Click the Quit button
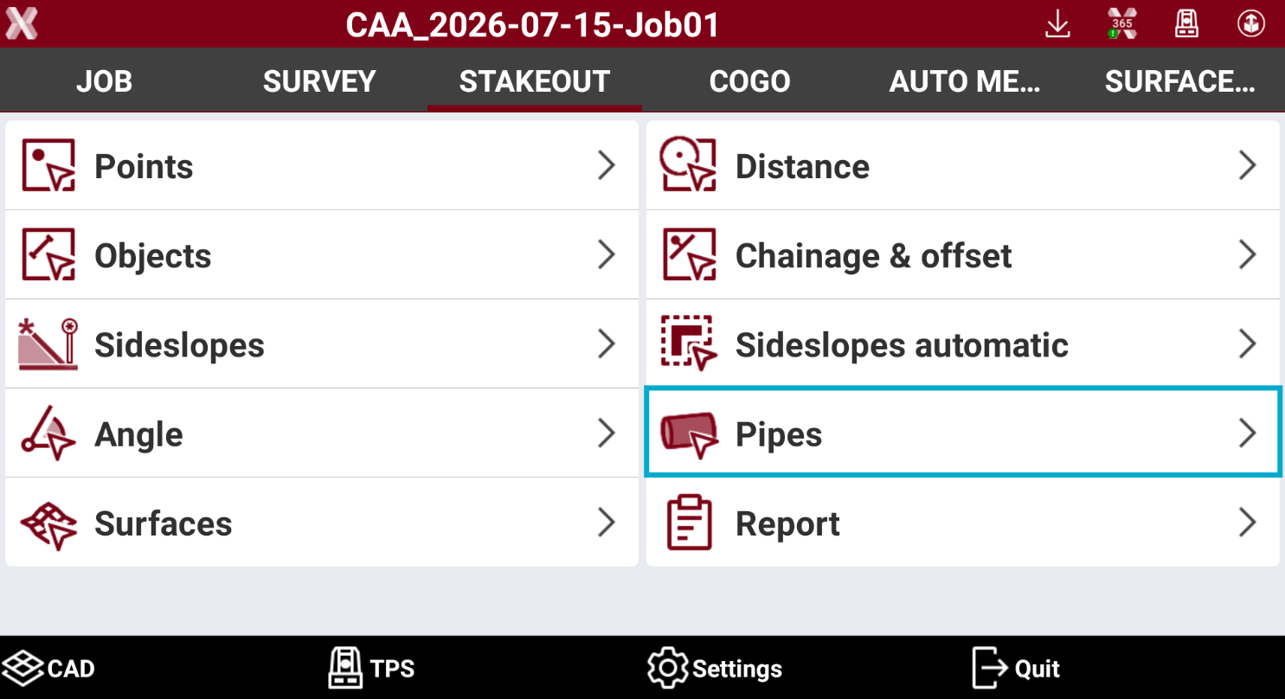This screenshot has width=1285, height=699. tap(1016, 668)
